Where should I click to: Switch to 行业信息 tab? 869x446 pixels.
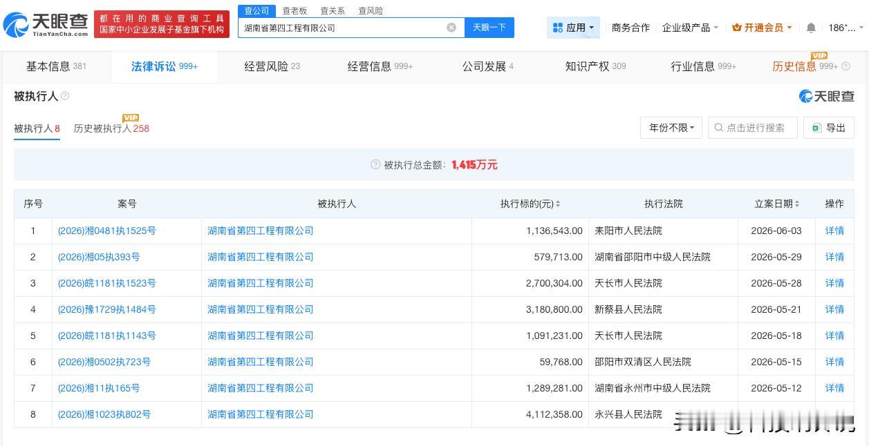click(x=703, y=66)
